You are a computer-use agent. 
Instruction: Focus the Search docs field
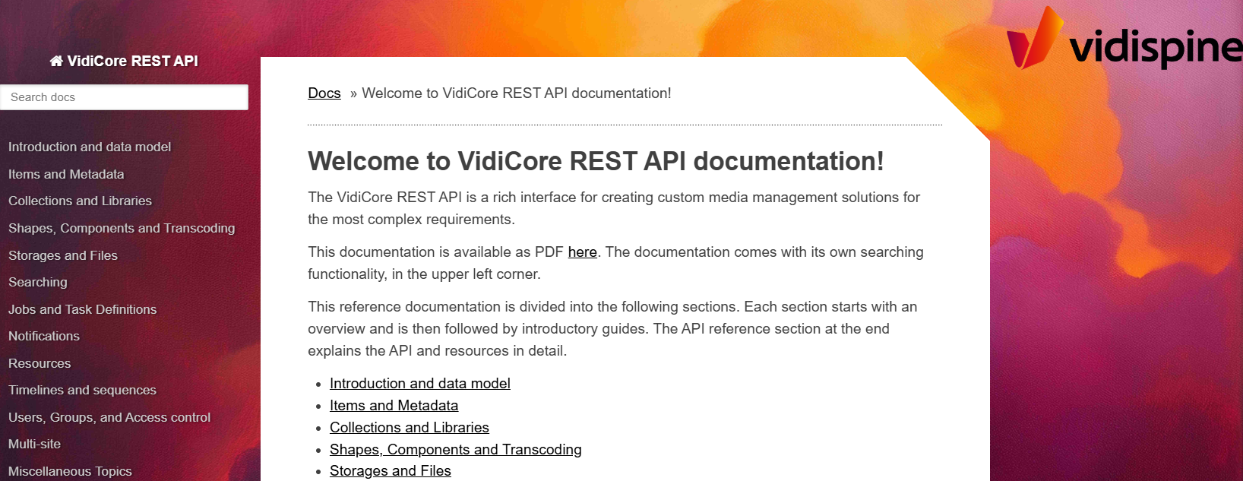125,97
